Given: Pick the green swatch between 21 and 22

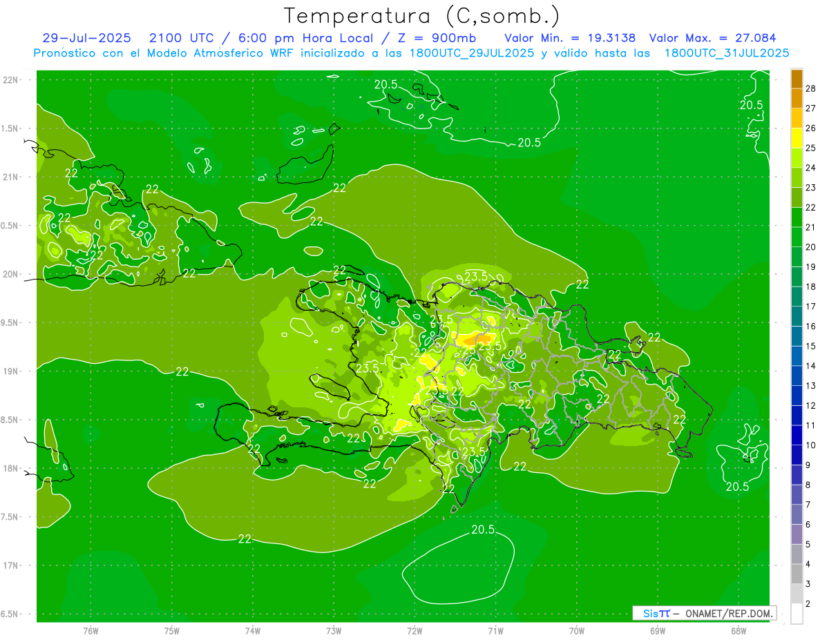Looking at the screenshot, I should pos(797,217).
